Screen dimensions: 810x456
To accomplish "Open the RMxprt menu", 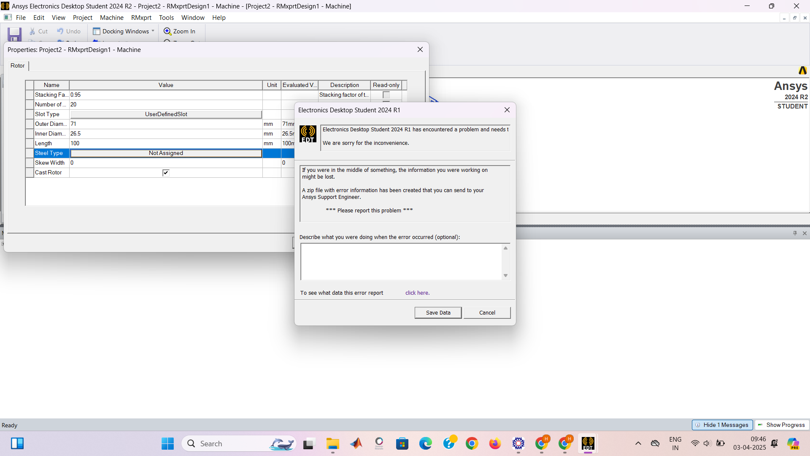I will (141, 18).
